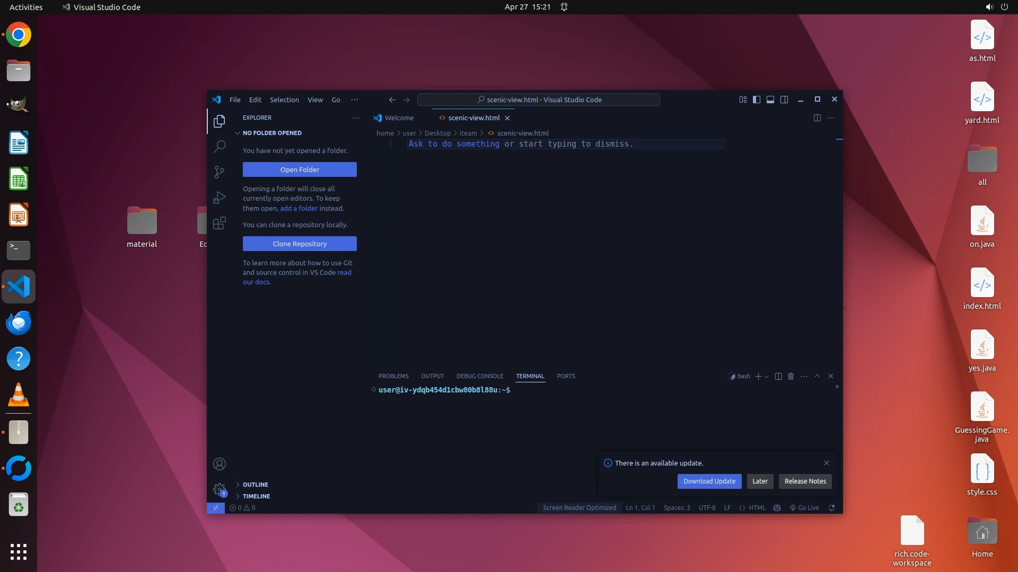Screen dimensions: 1018x572
Task: Open the new terminal launch profile dropdown
Action: (x=767, y=377)
